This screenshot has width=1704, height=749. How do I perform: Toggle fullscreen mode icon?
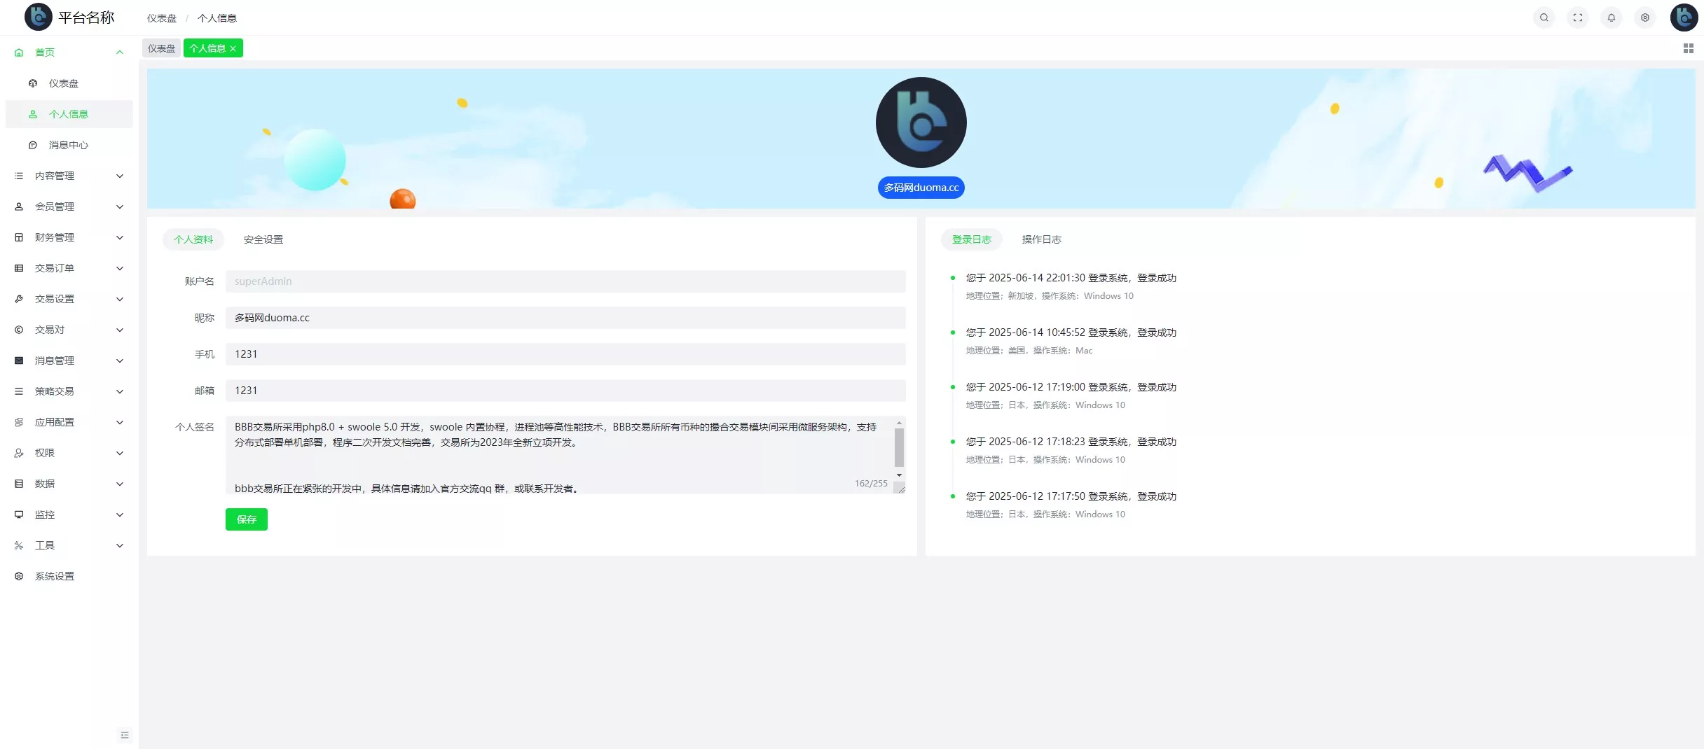[x=1577, y=17]
